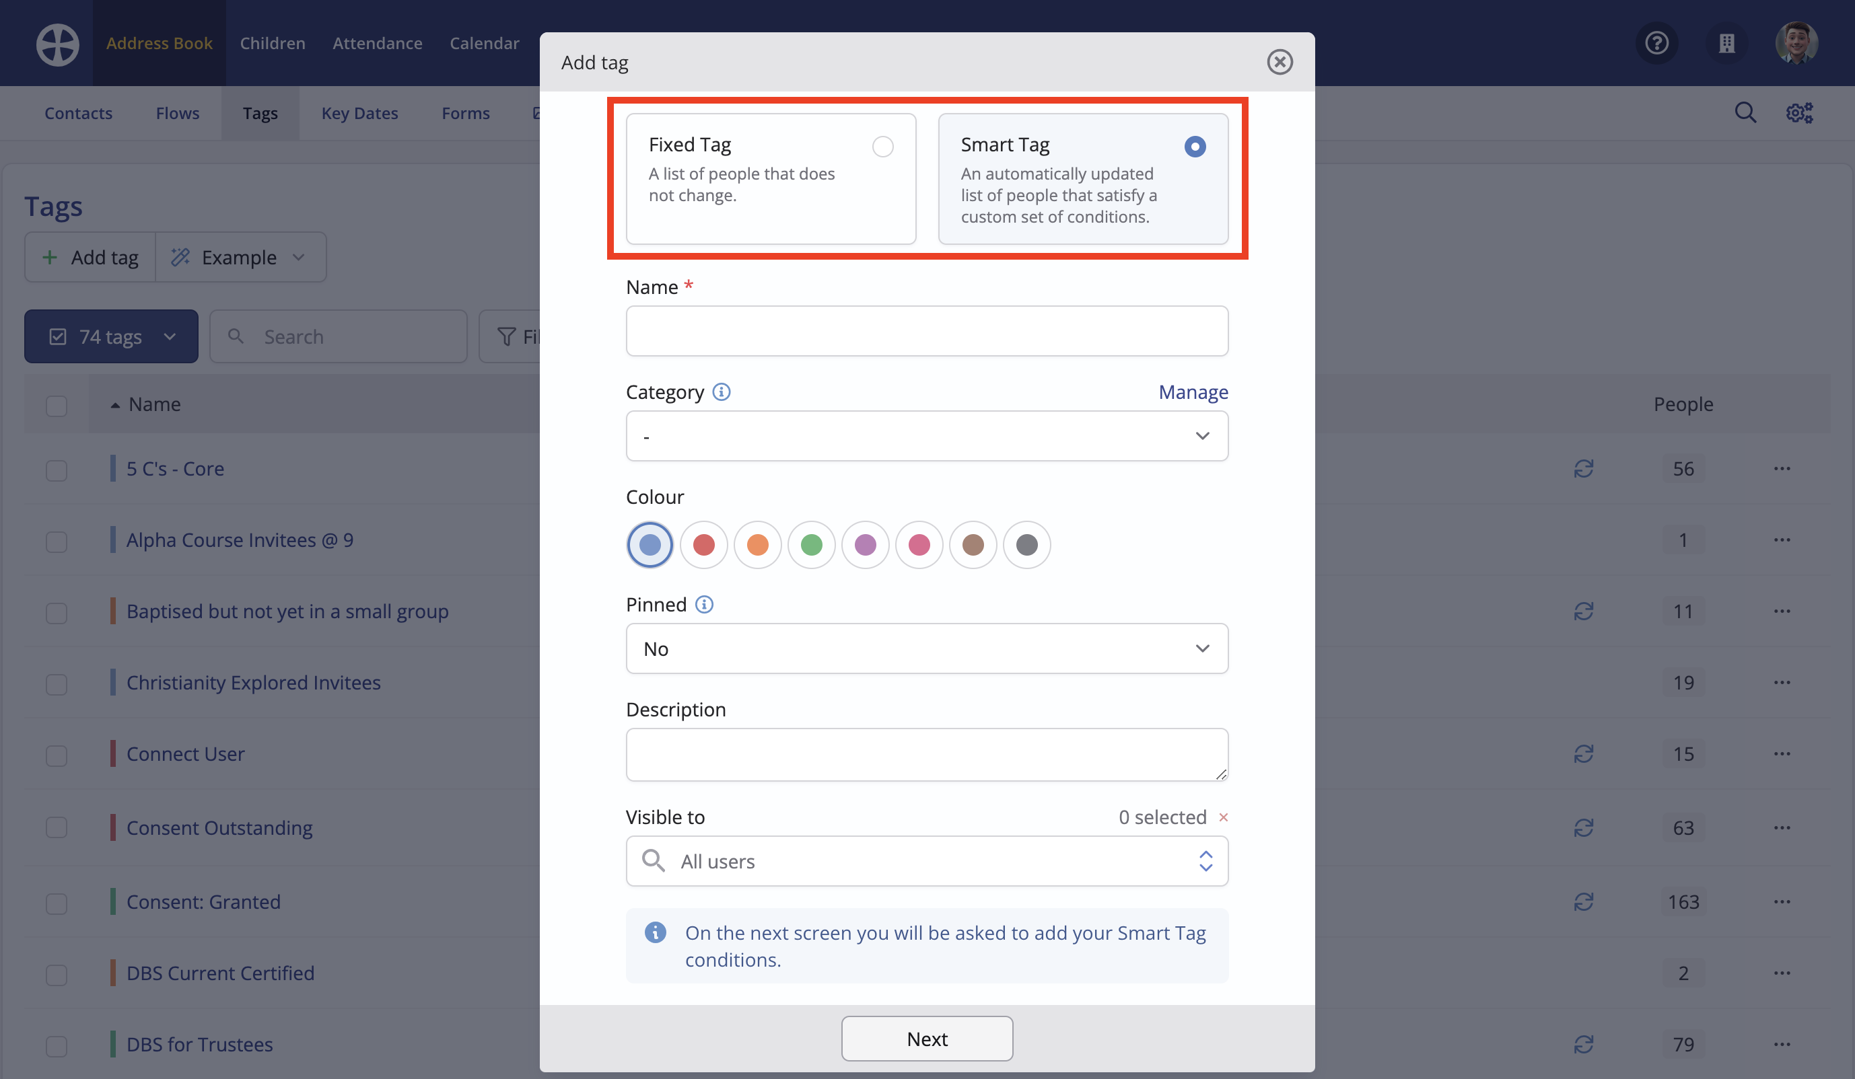Open the help question mark icon

click(x=1656, y=44)
